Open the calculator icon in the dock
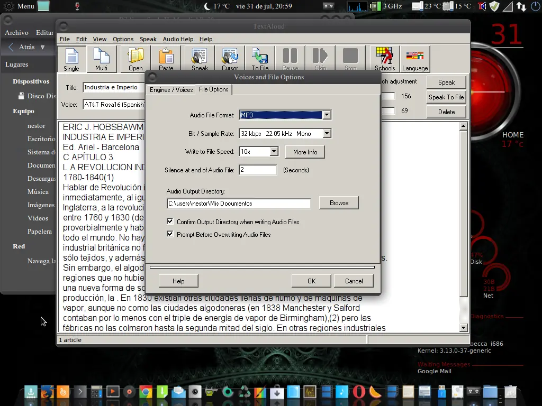Image resolution: width=542 pixels, height=406 pixels. click(x=96, y=392)
